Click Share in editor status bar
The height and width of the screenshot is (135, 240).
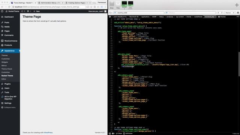click(119, 133)
